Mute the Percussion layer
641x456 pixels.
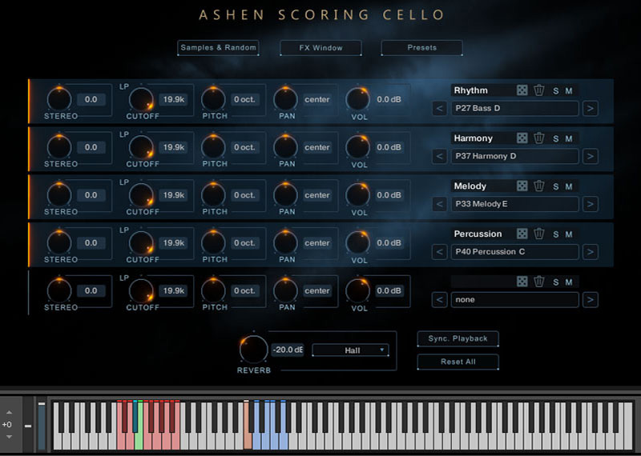pyautogui.click(x=569, y=234)
